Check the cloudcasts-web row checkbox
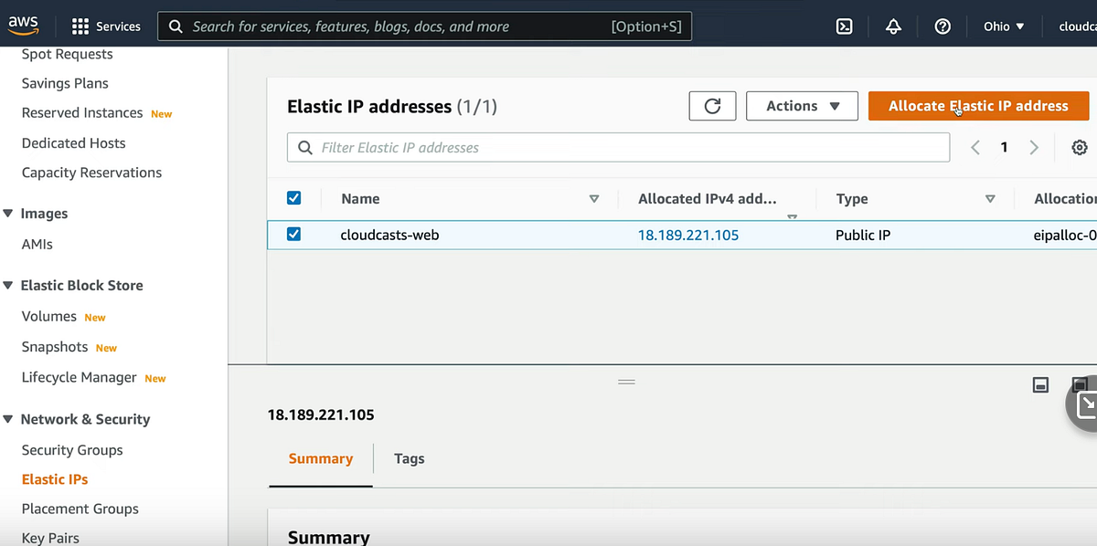 (x=293, y=235)
